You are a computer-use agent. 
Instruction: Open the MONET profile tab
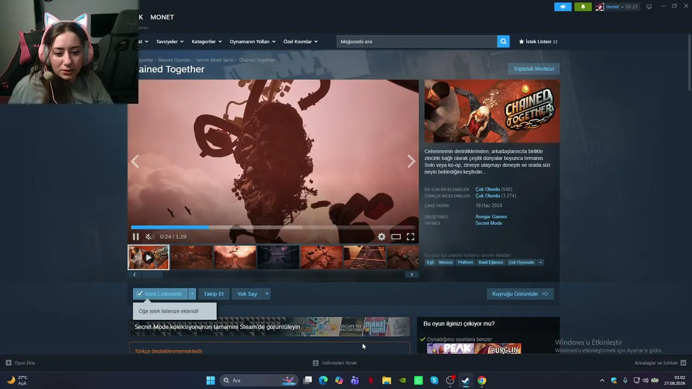click(162, 17)
